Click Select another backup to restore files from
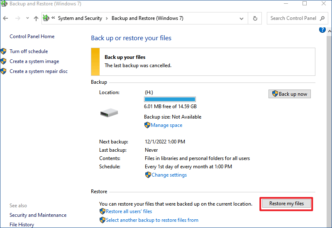The image size is (332, 228). pyautogui.click(x=152, y=220)
